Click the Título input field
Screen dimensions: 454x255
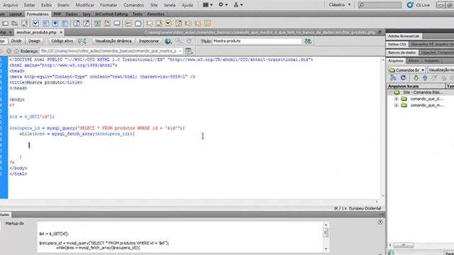[257, 41]
